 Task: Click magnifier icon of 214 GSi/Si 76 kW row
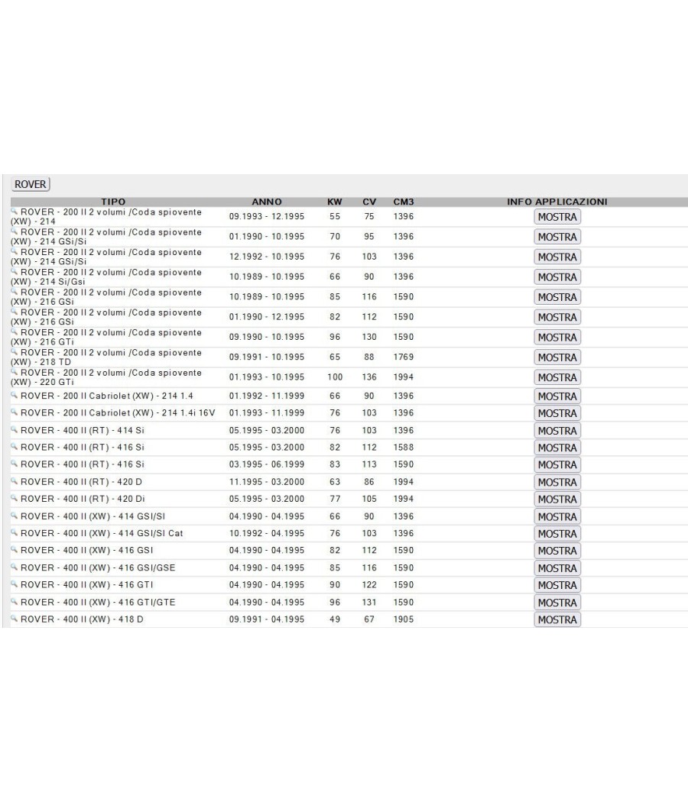click(x=15, y=251)
